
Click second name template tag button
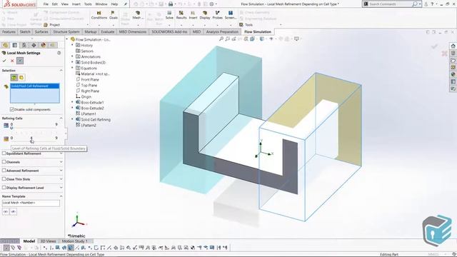point(14,211)
